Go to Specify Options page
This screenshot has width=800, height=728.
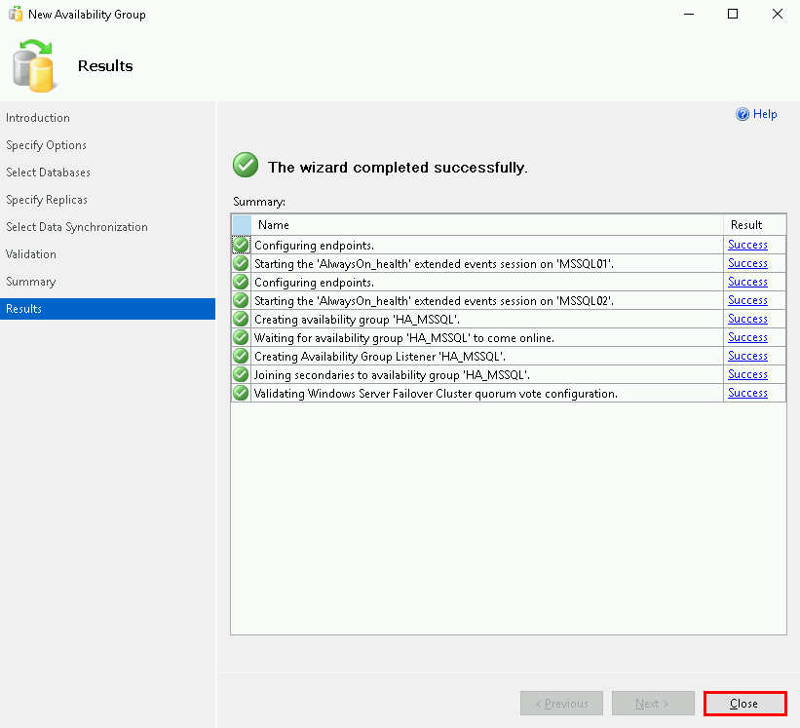point(46,145)
